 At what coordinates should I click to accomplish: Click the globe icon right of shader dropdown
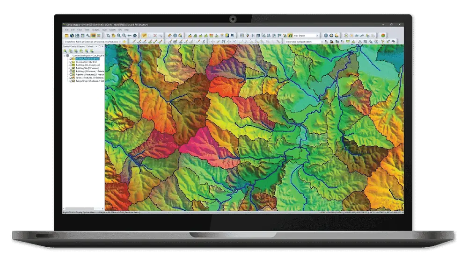[x=326, y=36]
